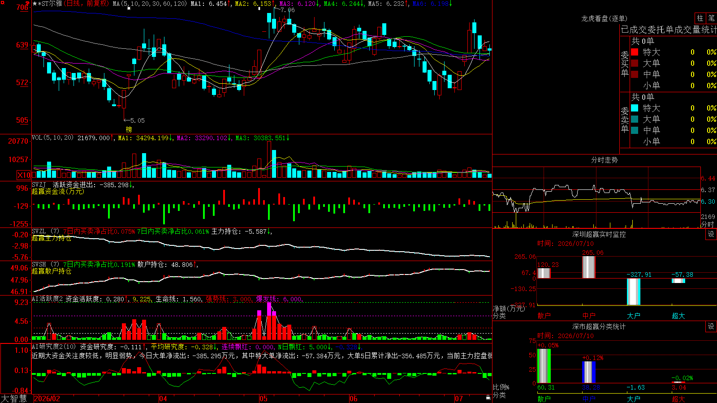
Task: Select 超大 category in 深市超赢分类统计 chart
Action: click(x=678, y=399)
